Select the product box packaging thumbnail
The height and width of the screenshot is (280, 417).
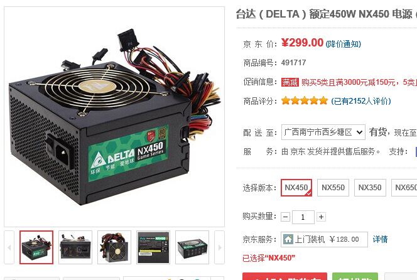tap(192, 247)
